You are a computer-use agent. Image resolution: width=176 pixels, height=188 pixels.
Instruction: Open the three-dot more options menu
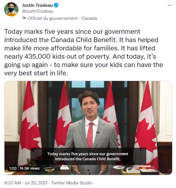[x=170, y=5]
